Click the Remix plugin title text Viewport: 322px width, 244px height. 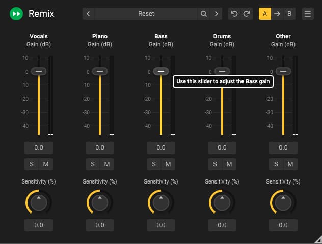click(41, 14)
